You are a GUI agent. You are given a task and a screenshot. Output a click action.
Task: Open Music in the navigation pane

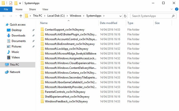click(x=15, y=52)
